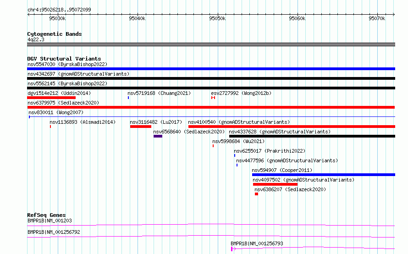Open the BMPR1B|NM_001203 gene label
Viewport: 408px width, 254px height.
coord(50,221)
